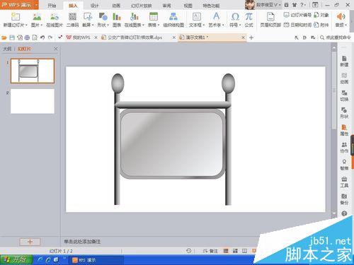Click the notes field 单击此处添加备注
The width and height of the screenshot is (354, 265).
(82, 242)
